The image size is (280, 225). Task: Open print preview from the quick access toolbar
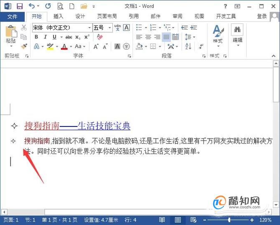pos(60,6)
